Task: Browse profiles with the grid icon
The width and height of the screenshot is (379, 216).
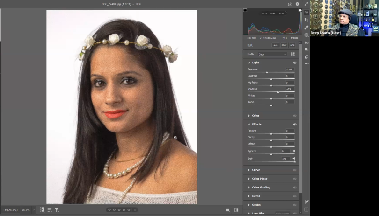Action: [293, 54]
